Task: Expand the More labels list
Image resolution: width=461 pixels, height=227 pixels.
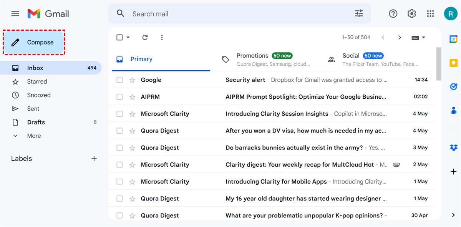Action: (x=34, y=136)
